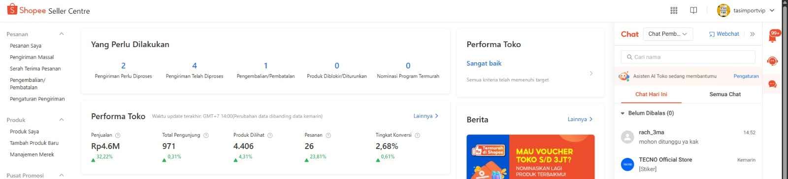Open Pengaturan for AI assistant
Viewport: 788px width, 179px height.
click(x=746, y=76)
